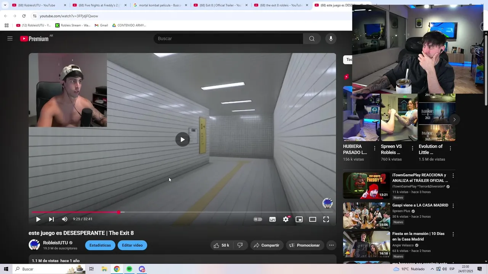Reload the current page
488x274 pixels.
tap(24, 16)
